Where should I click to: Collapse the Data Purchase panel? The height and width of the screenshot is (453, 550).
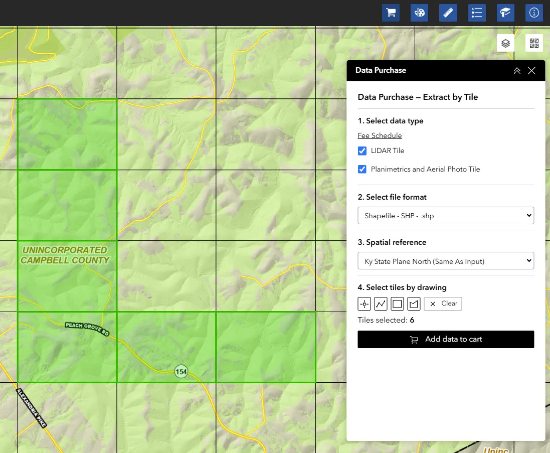point(517,71)
